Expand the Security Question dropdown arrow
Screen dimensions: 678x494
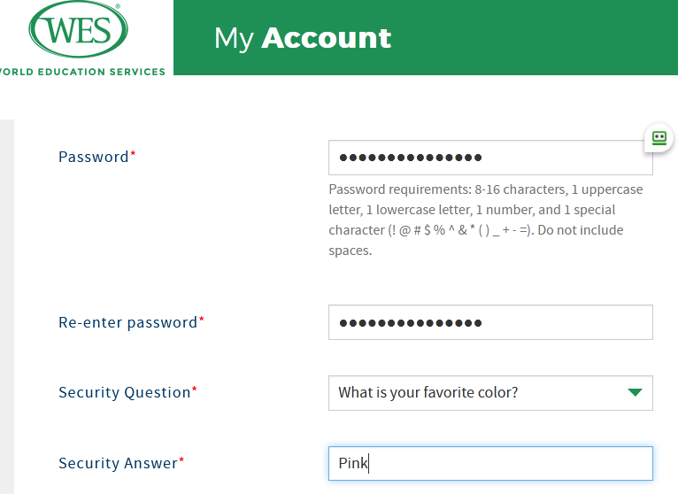point(635,392)
